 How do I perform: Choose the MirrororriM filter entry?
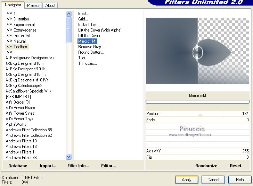tap(87, 41)
